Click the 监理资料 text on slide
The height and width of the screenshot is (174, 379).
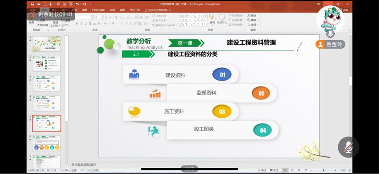[206, 93]
